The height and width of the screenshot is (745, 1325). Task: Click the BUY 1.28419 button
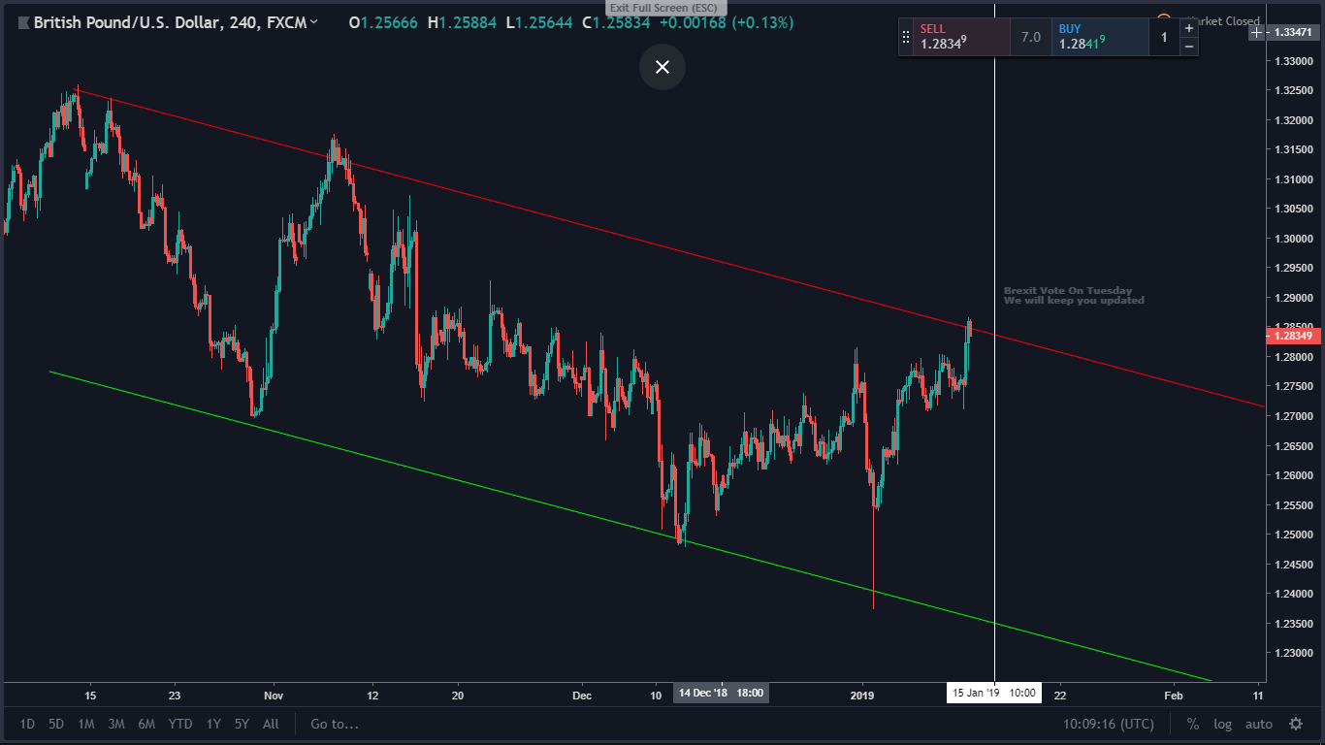tap(1101, 37)
